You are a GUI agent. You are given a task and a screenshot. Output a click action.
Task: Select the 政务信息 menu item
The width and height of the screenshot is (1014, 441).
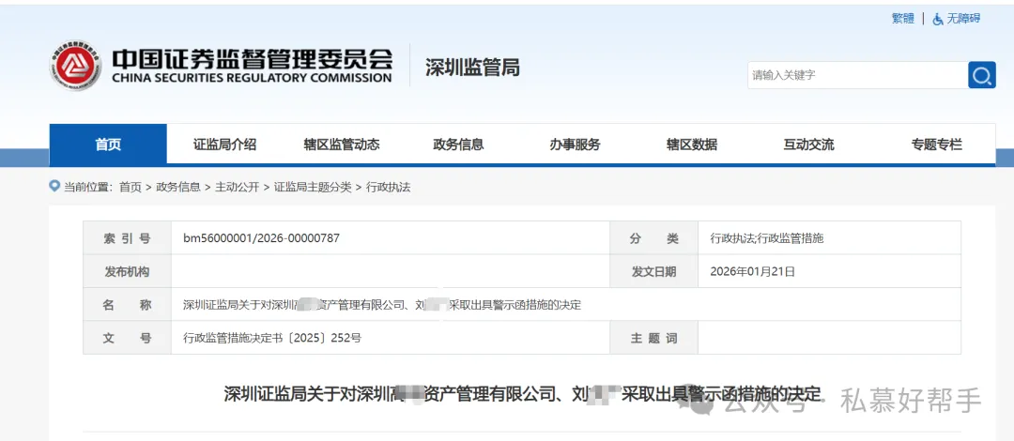(x=458, y=144)
